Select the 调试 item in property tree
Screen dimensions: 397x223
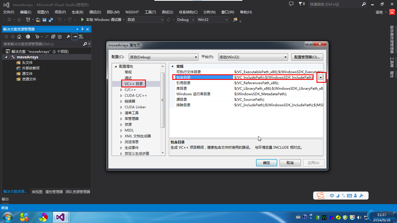tap(128, 78)
